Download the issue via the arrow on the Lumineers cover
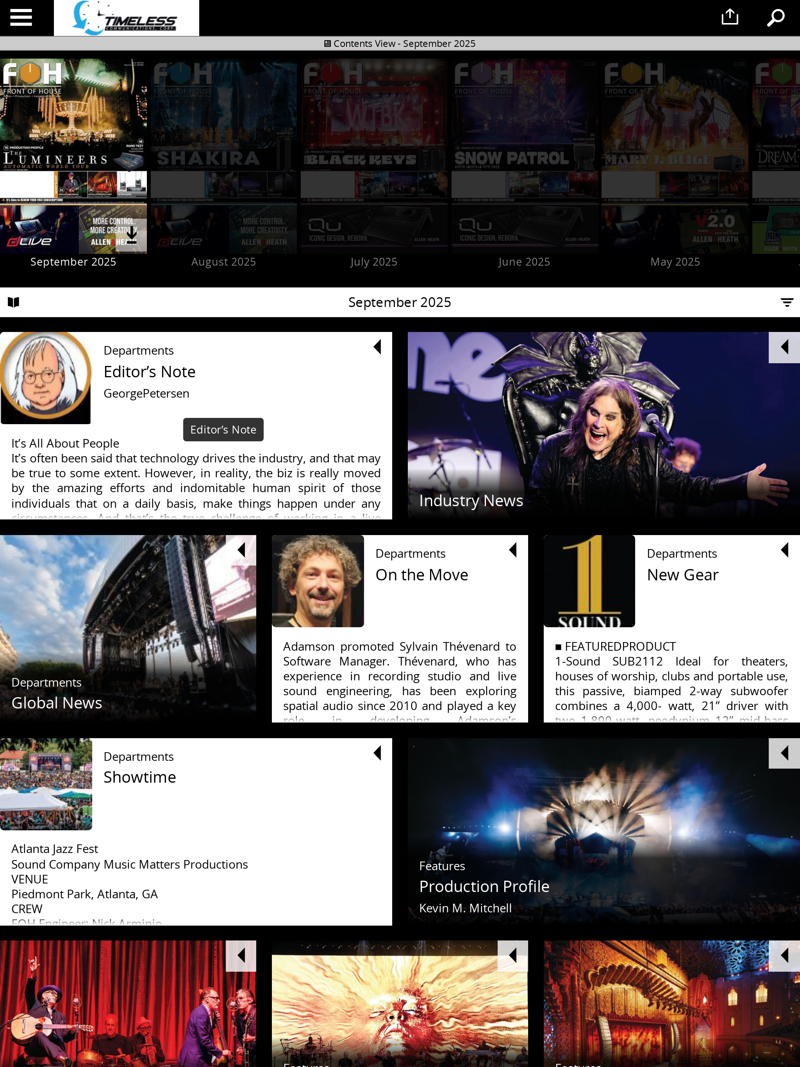800x1067 pixels. pyautogui.click(x=131, y=235)
